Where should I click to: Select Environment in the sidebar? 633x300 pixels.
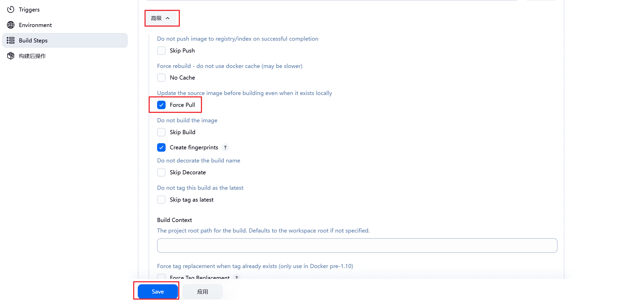coord(35,25)
